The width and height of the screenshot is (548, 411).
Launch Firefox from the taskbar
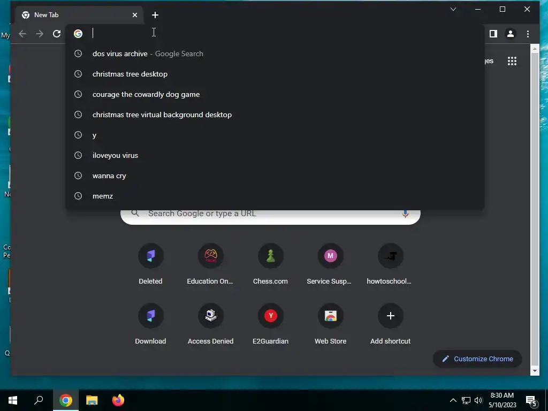coord(118,400)
